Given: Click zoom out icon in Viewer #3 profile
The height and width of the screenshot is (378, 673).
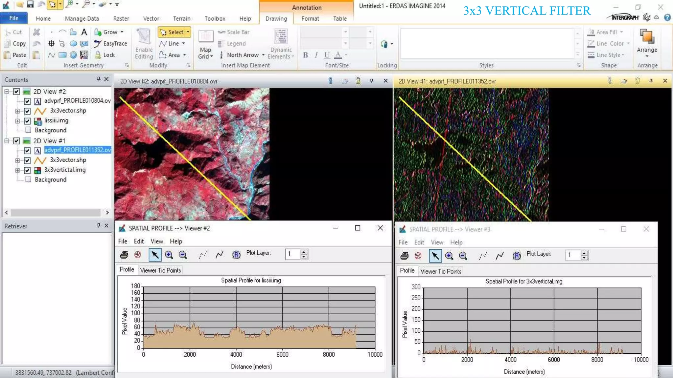Looking at the screenshot, I should coord(463,256).
